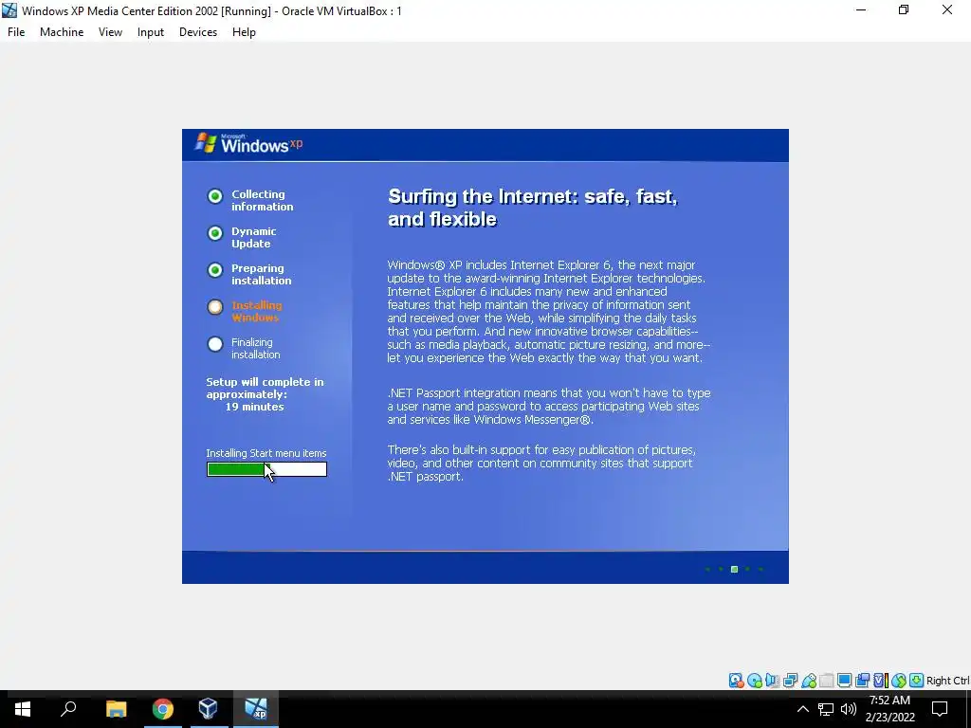Show hidden system tray icons

click(x=802, y=709)
